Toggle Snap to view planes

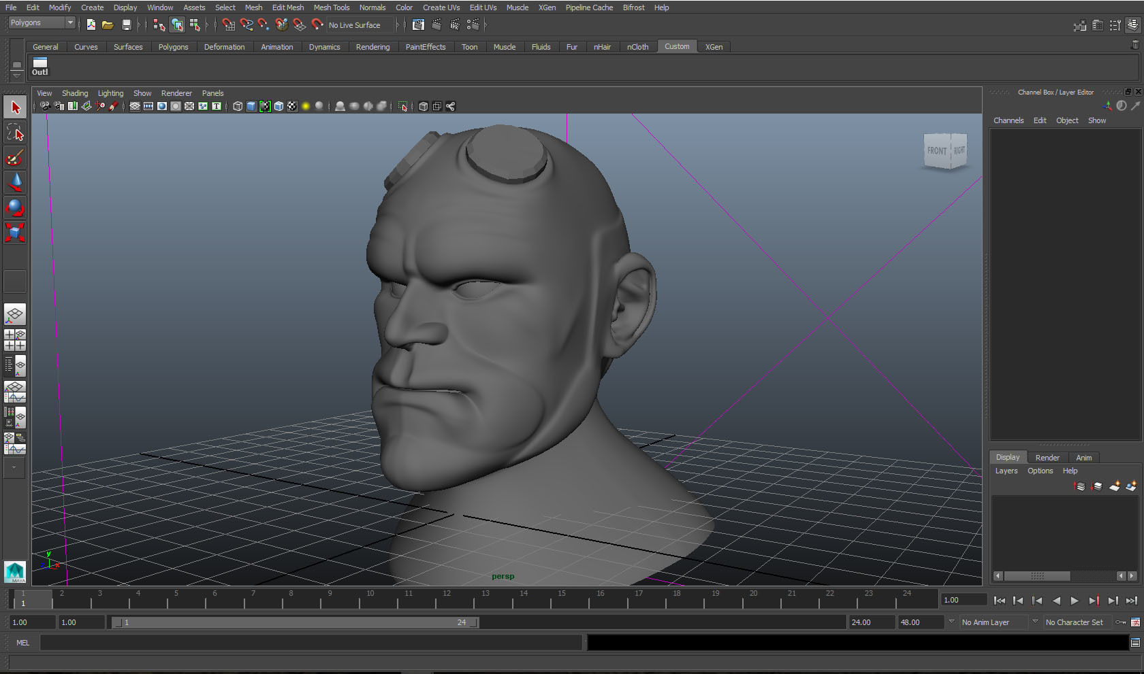point(299,25)
